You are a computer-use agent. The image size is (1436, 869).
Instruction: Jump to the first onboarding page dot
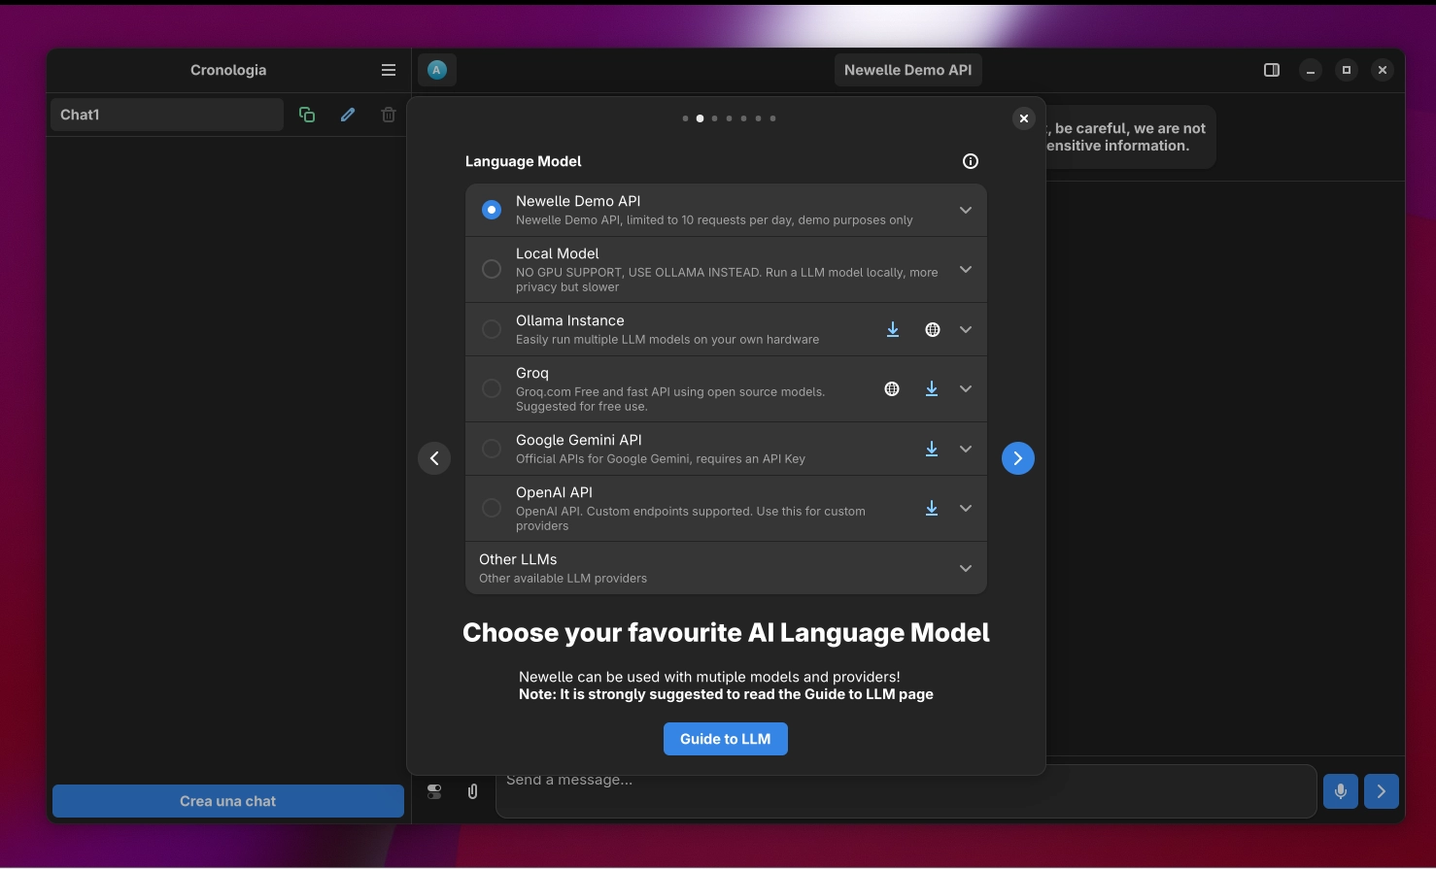685,118
